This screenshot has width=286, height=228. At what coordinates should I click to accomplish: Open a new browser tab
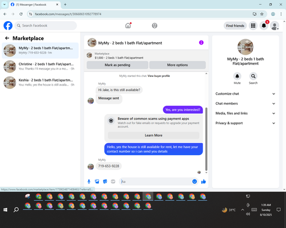pos(65,5)
